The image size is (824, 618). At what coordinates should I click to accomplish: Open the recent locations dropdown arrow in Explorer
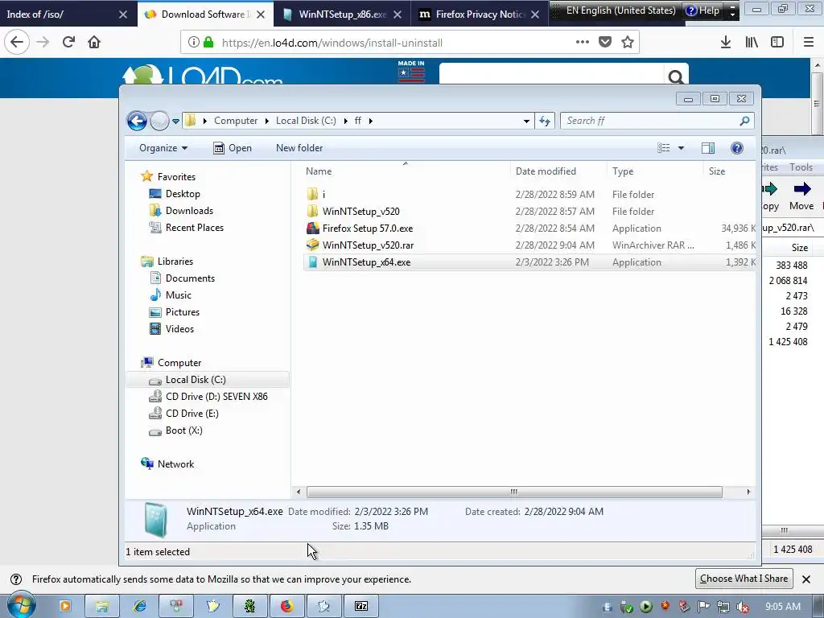(x=175, y=122)
